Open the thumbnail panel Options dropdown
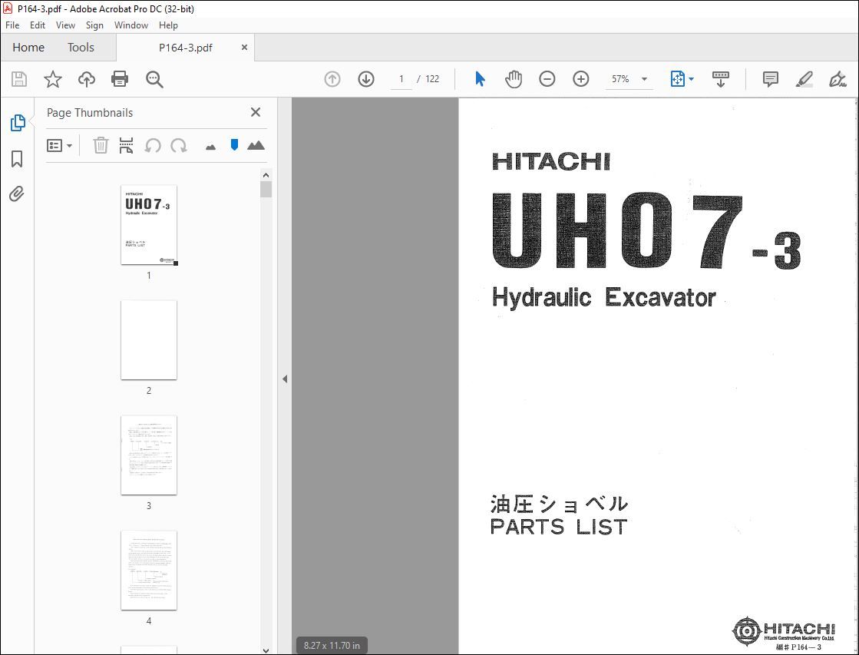The width and height of the screenshot is (859, 655). coord(59,145)
